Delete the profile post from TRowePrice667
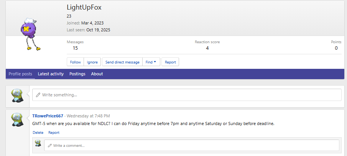 [38, 133]
